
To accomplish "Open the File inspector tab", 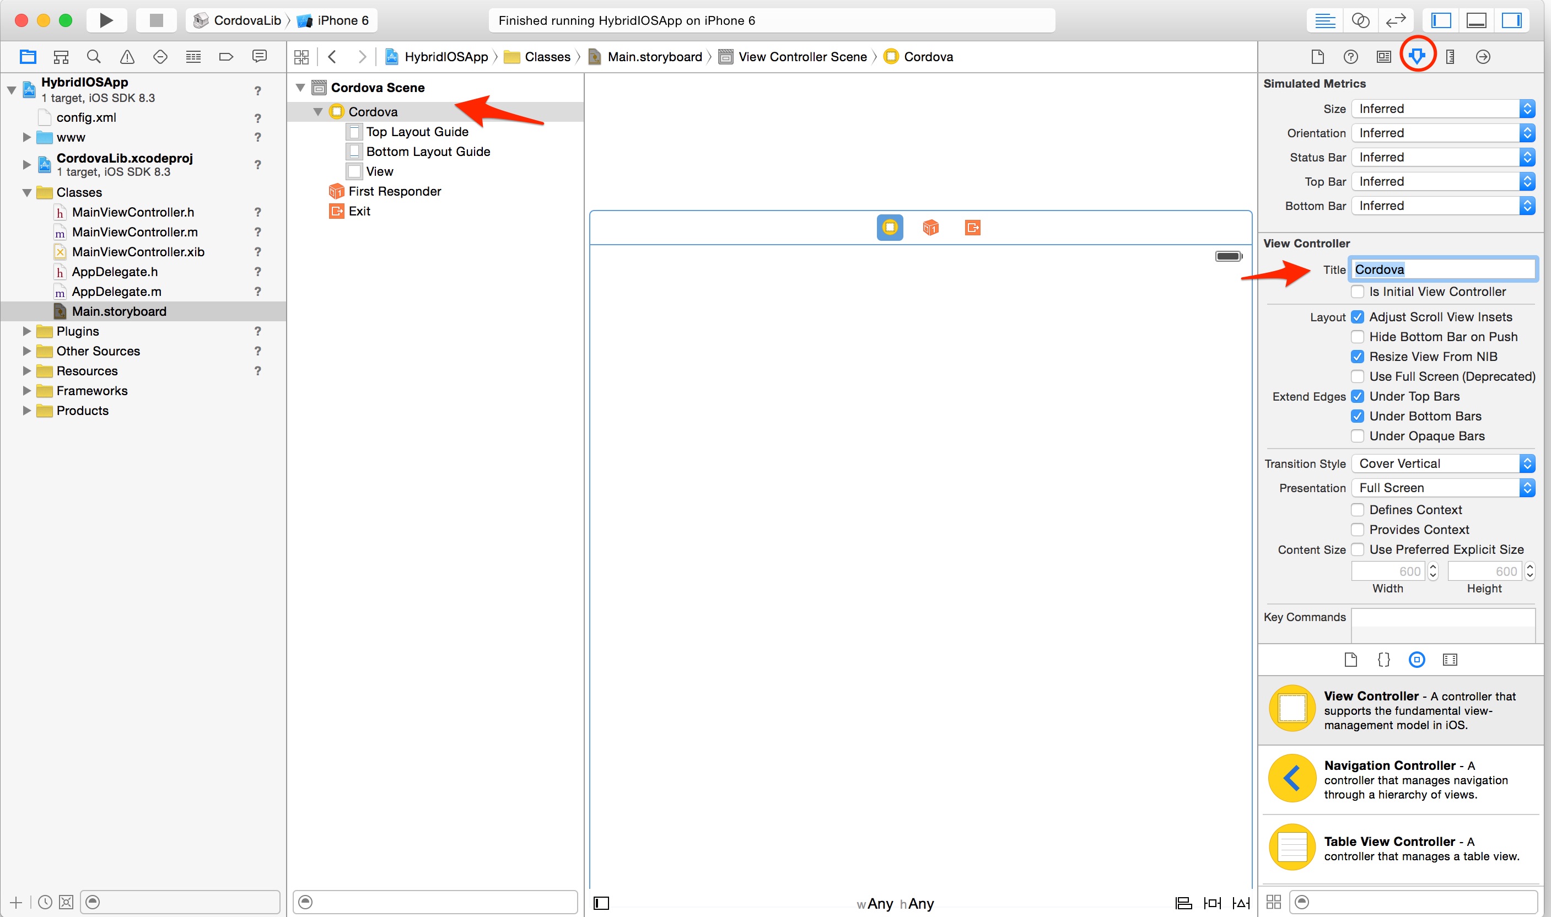I will pyautogui.click(x=1317, y=57).
